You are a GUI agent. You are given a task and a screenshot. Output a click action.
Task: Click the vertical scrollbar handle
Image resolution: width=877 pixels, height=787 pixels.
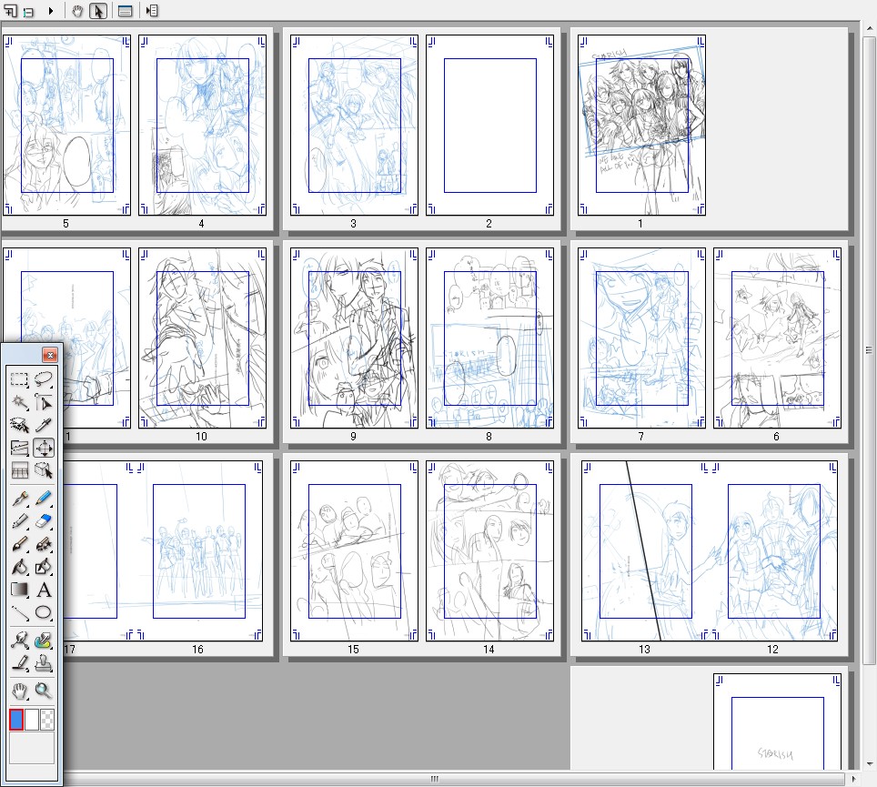[869, 350]
